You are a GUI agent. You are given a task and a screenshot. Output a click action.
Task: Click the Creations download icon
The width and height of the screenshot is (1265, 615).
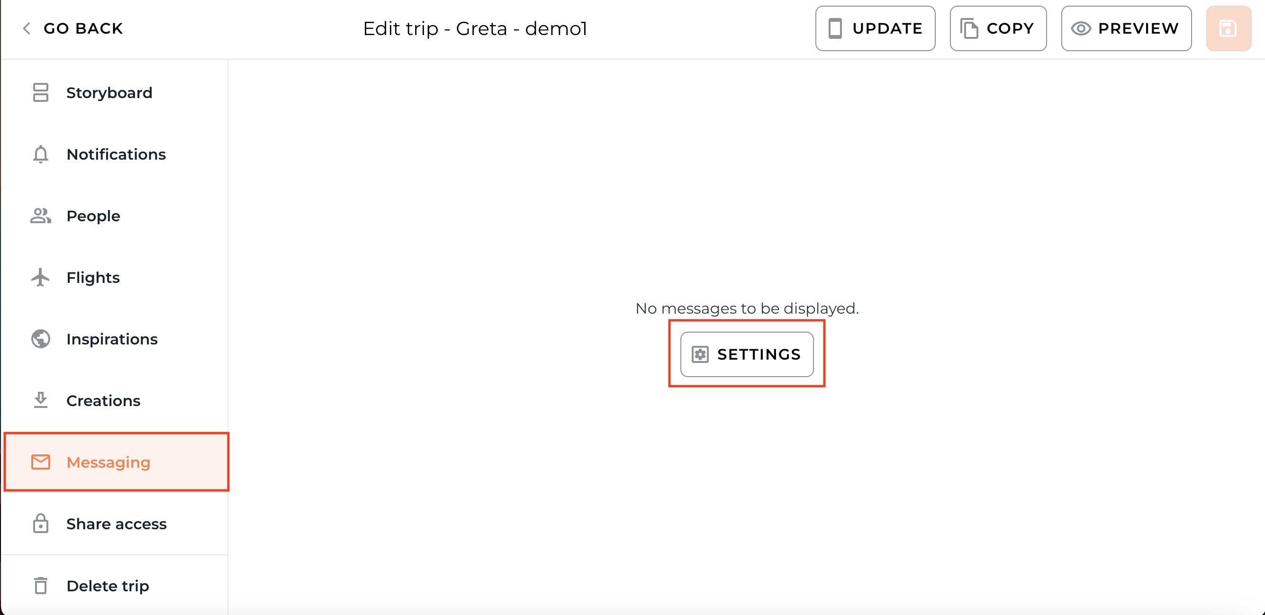click(40, 400)
